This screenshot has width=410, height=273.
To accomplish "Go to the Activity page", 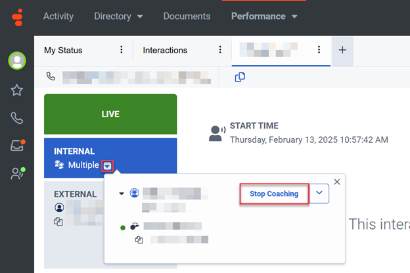I will click(58, 16).
